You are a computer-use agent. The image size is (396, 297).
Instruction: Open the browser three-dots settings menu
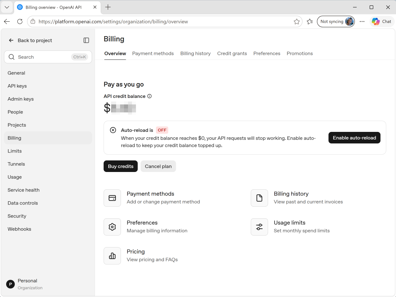point(362,22)
